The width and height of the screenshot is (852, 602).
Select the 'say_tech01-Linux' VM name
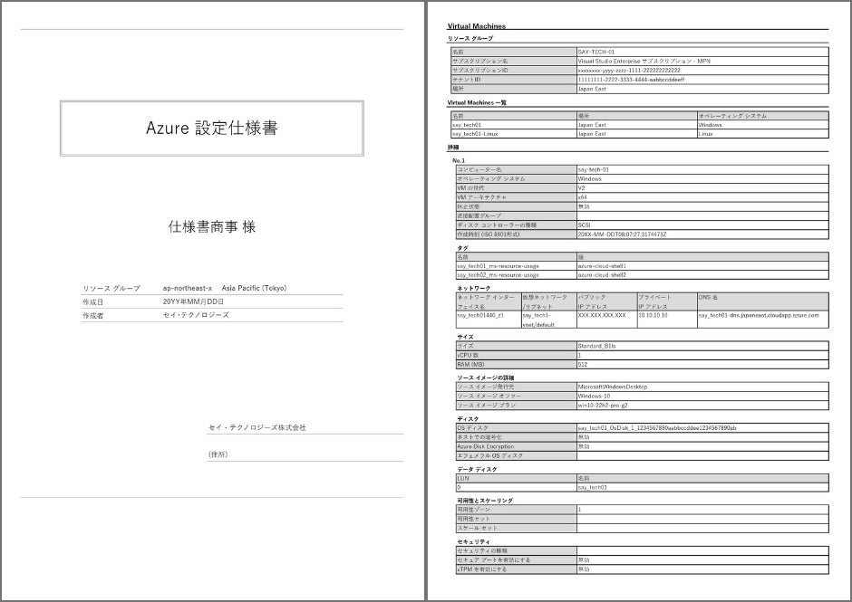pyautogui.click(x=475, y=134)
